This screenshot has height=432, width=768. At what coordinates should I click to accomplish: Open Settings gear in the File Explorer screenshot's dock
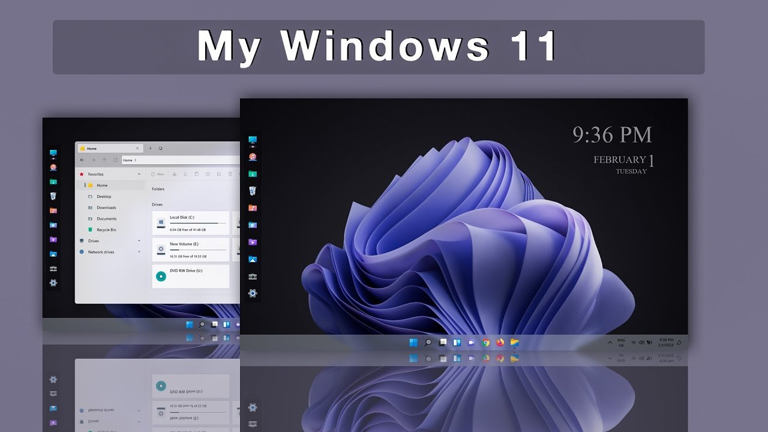click(53, 283)
